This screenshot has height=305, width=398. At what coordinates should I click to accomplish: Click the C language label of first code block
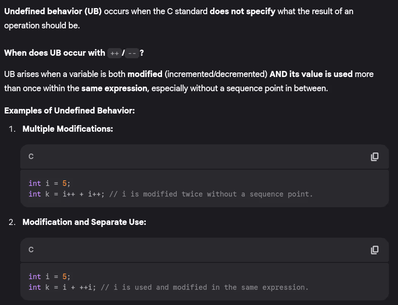31,157
